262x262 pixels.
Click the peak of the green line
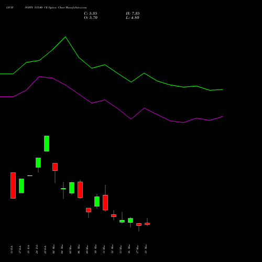65,37
